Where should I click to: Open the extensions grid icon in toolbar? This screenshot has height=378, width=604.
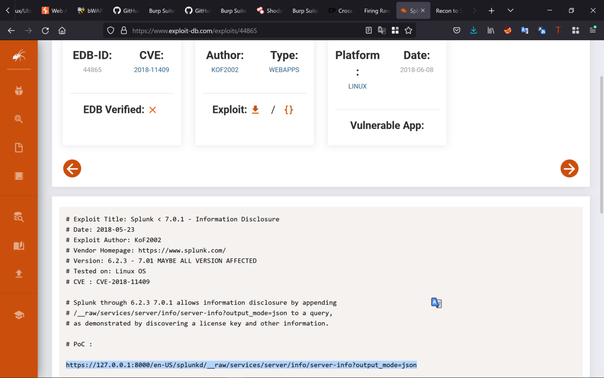click(x=575, y=31)
